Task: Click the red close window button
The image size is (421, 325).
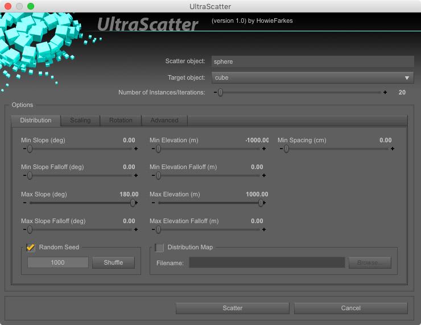Action: pyautogui.click(x=8, y=6)
